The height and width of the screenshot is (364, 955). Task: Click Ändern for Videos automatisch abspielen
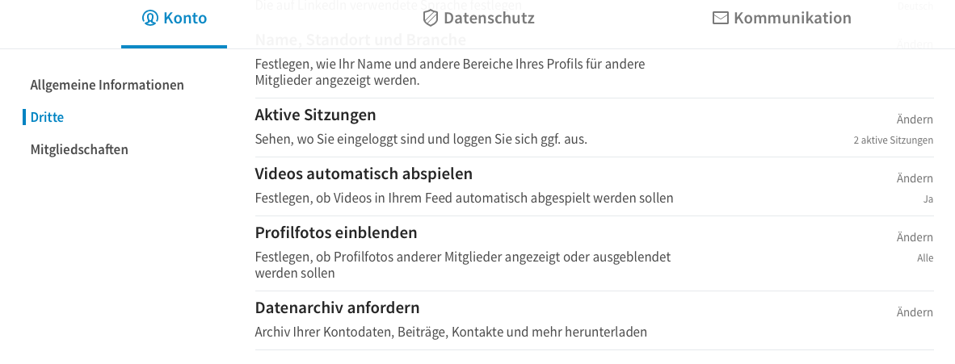(914, 178)
